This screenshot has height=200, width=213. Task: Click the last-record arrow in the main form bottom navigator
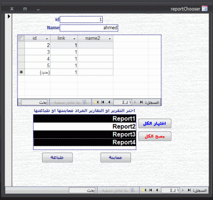[151, 190]
